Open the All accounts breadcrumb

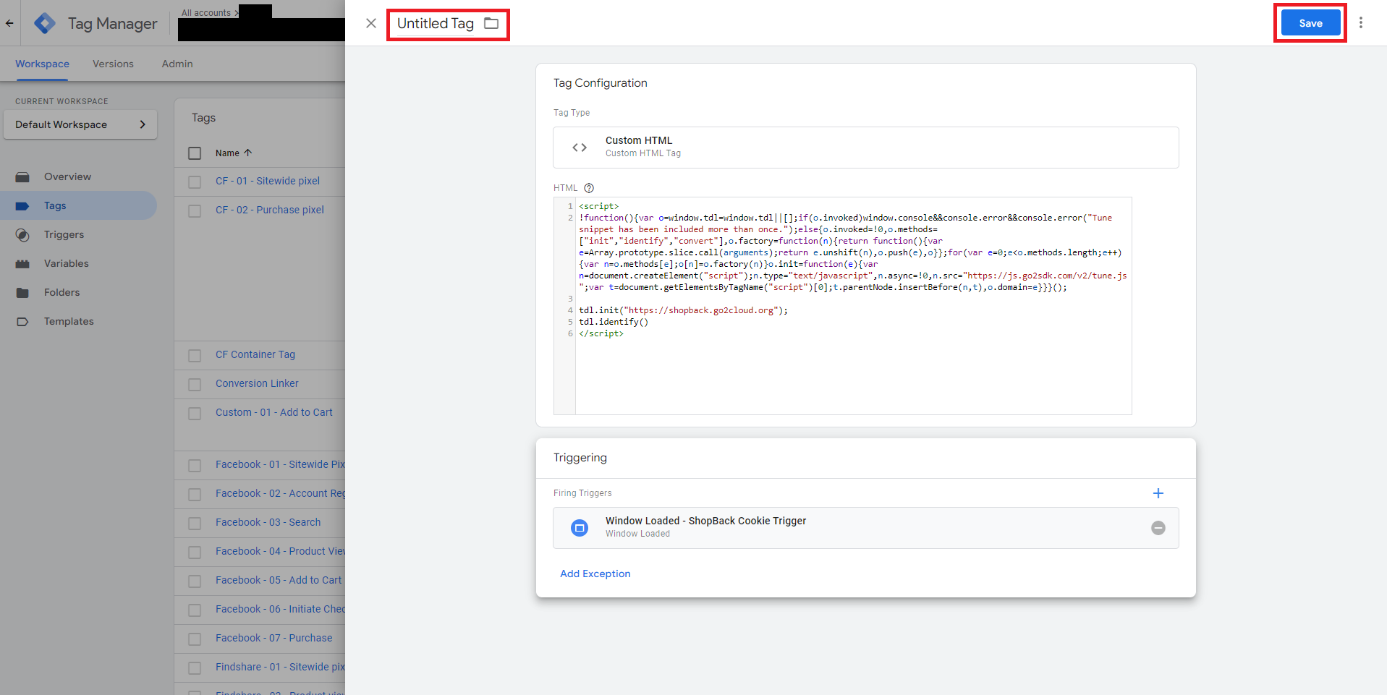click(x=207, y=13)
